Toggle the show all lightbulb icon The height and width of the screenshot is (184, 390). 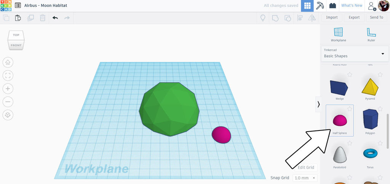[263, 18]
